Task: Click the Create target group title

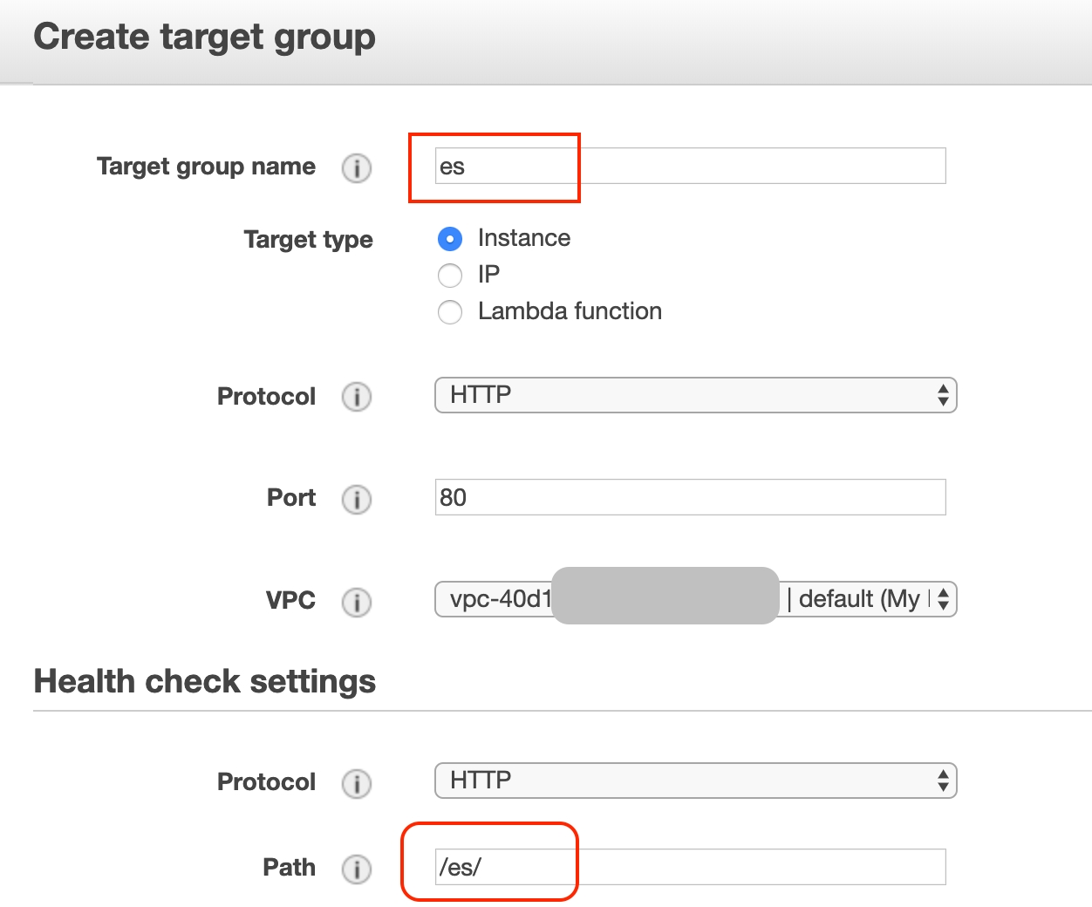Action: 204,37
